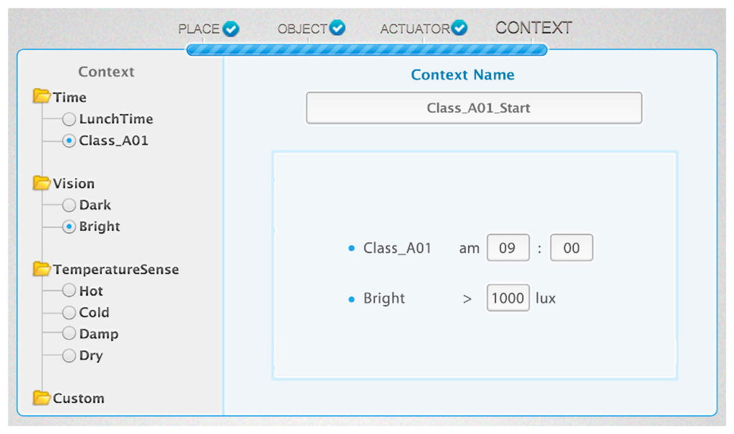Expand the Custom context category
Screen dimensions: 734x434
click(x=78, y=398)
